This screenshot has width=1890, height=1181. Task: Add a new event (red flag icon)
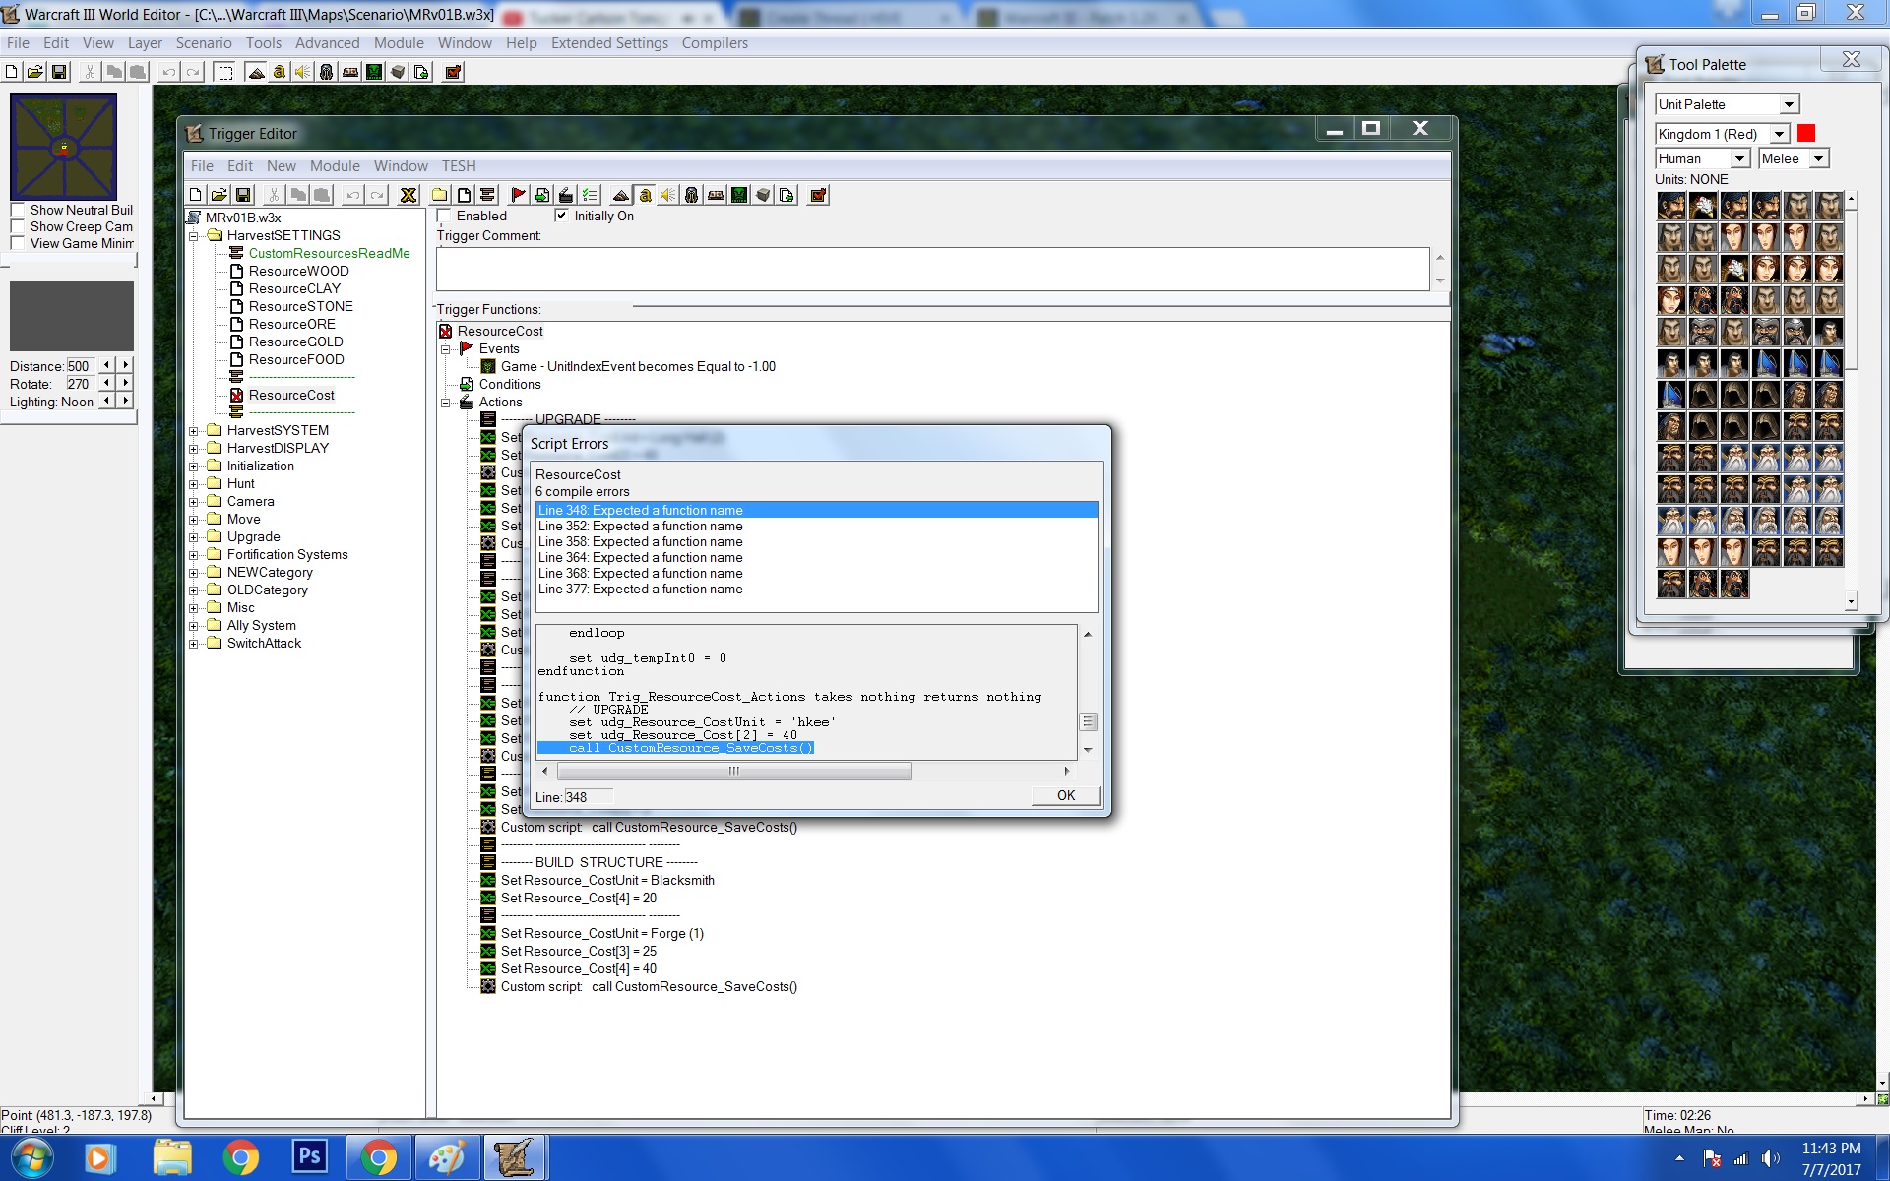coord(519,195)
